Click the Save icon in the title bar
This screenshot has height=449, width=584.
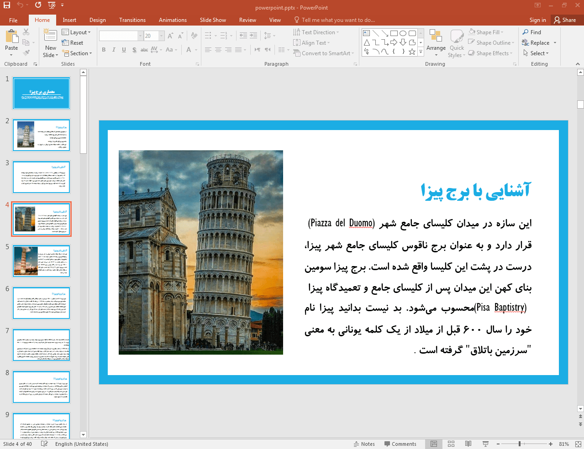(6, 5)
